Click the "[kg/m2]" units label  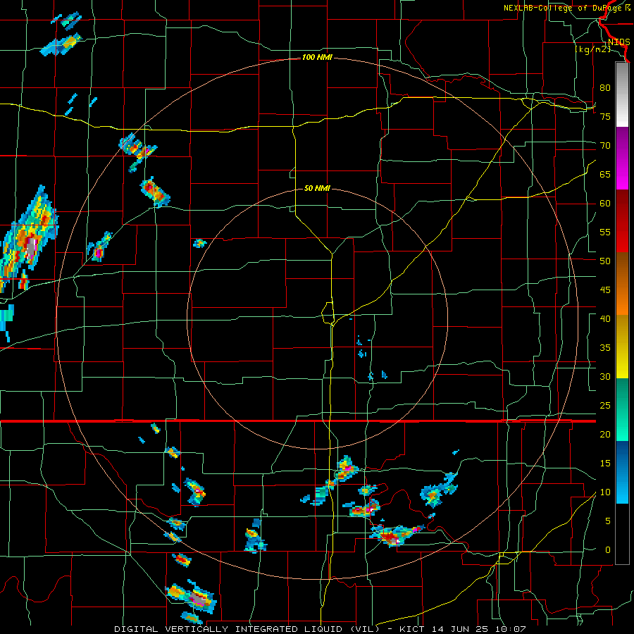coord(592,49)
